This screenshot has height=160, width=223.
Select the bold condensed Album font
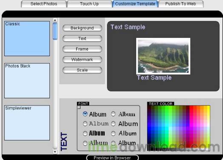coord(85,134)
